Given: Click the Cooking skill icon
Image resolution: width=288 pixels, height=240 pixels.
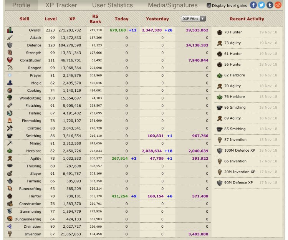Looking at the screenshot, I should pos(10,91).
